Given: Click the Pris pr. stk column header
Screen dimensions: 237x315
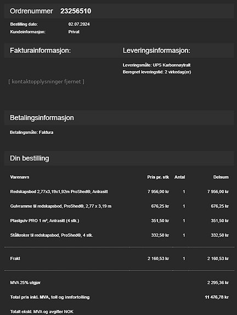Looking at the screenshot, I should pyautogui.click(x=158, y=177).
